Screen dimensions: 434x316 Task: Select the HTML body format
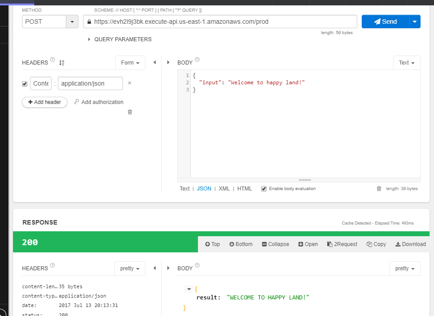point(245,189)
